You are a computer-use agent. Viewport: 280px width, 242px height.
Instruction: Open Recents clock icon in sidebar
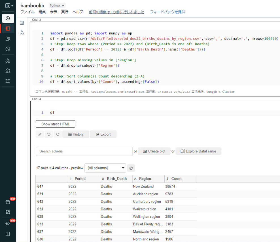tap(8, 49)
